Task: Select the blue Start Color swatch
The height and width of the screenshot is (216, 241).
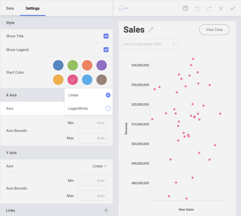Action: coord(58,65)
